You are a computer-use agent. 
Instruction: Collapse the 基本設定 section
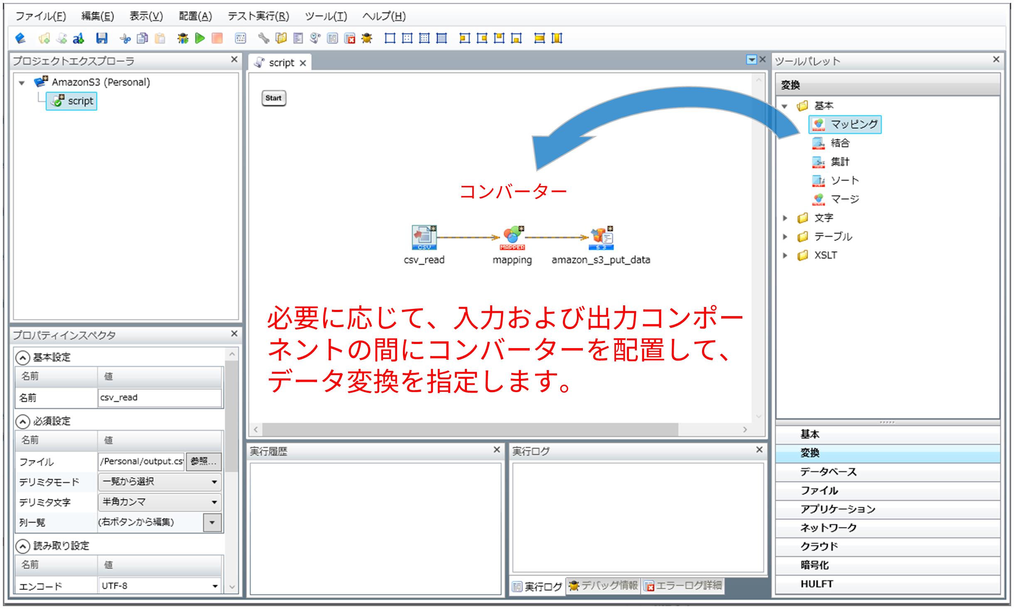point(23,358)
